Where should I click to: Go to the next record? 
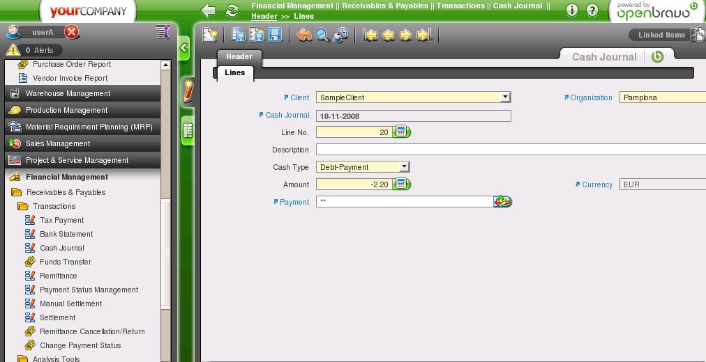pos(406,35)
